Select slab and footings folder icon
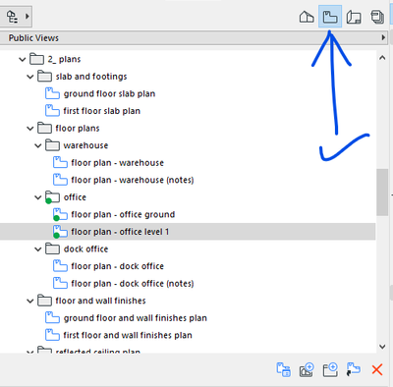 tap(44, 77)
